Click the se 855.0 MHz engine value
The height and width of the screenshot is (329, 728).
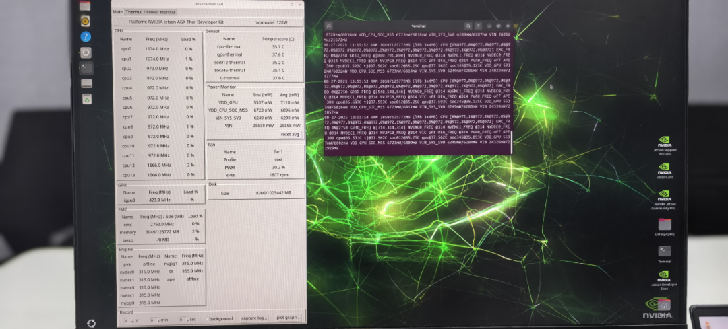[x=192, y=271]
